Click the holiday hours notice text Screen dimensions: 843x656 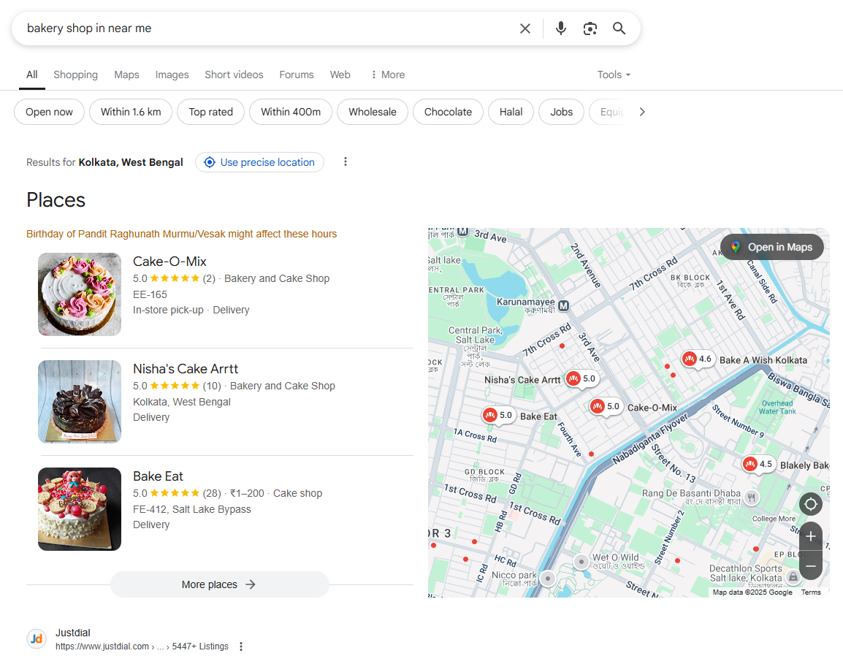pyautogui.click(x=182, y=234)
